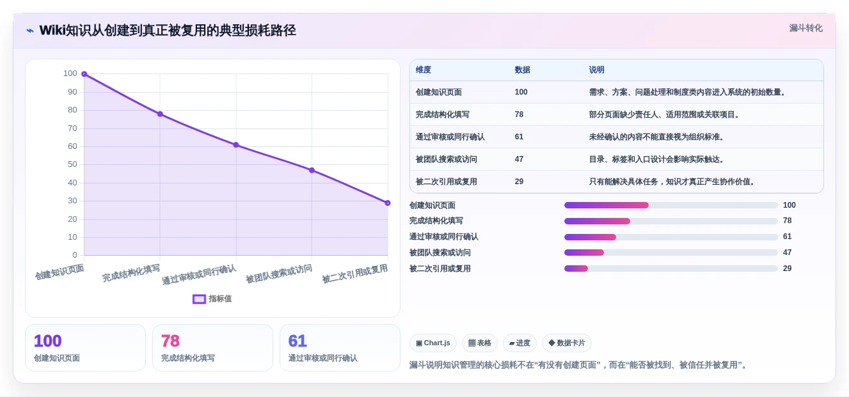The image size is (849, 397).
Task: Click description 目录、标签和入口设计会影响实际触达
Action: point(656,159)
